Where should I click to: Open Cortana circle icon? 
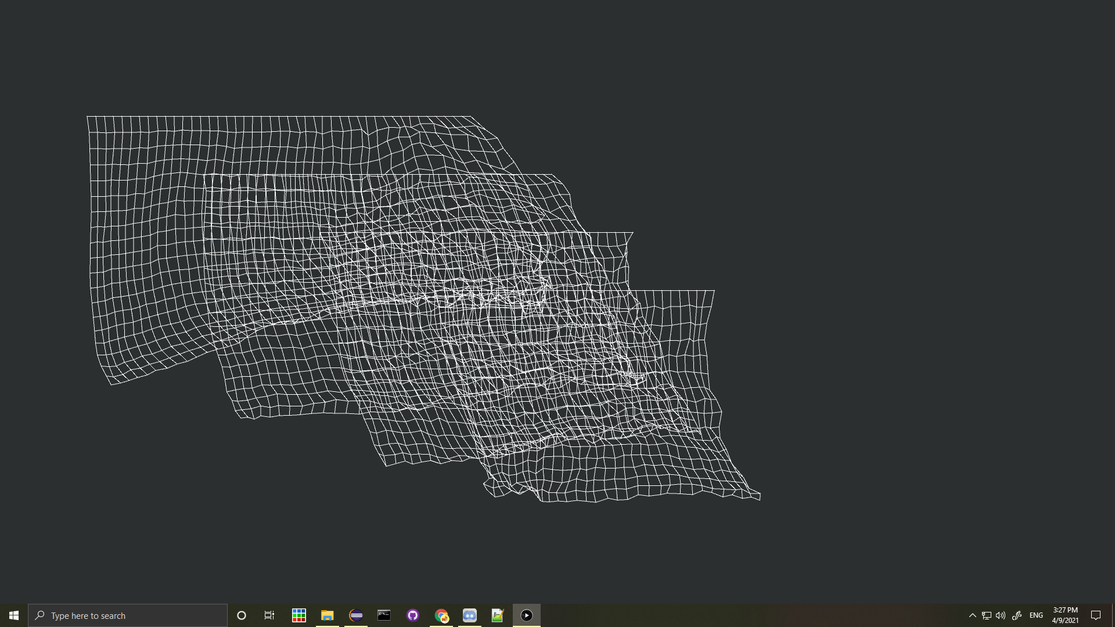pos(242,615)
